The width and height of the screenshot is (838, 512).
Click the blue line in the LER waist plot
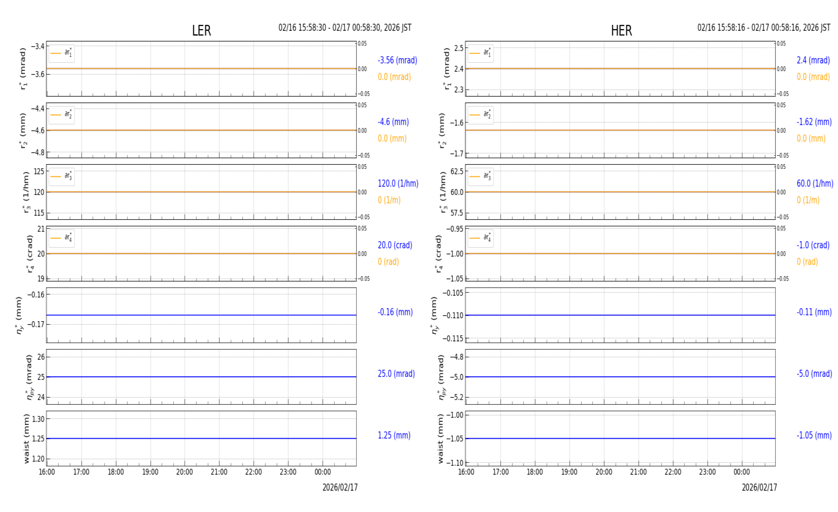pos(201,439)
